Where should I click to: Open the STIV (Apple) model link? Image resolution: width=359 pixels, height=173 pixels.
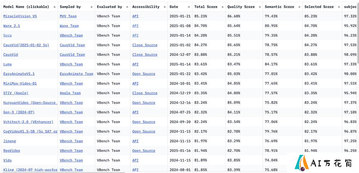click(x=16, y=93)
